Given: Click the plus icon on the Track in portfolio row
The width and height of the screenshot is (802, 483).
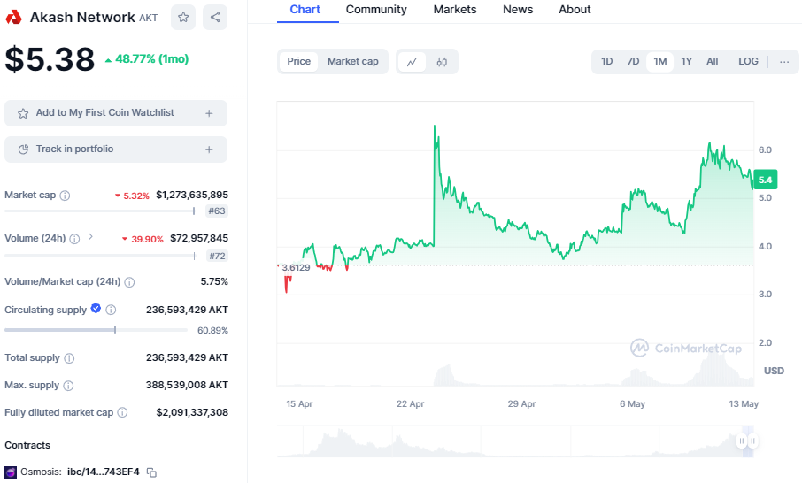Looking at the screenshot, I should pos(209,149).
